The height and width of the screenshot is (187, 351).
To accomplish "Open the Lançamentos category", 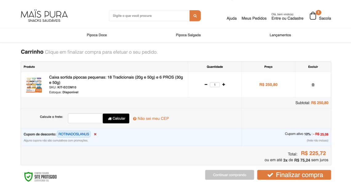I will pos(280,35).
